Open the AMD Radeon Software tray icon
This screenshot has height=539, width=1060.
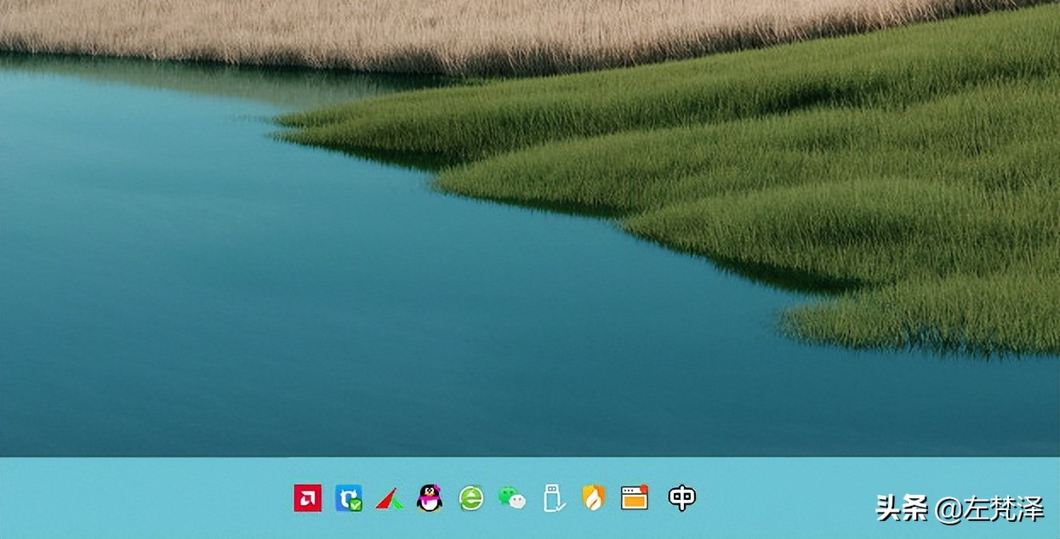coord(307,498)
